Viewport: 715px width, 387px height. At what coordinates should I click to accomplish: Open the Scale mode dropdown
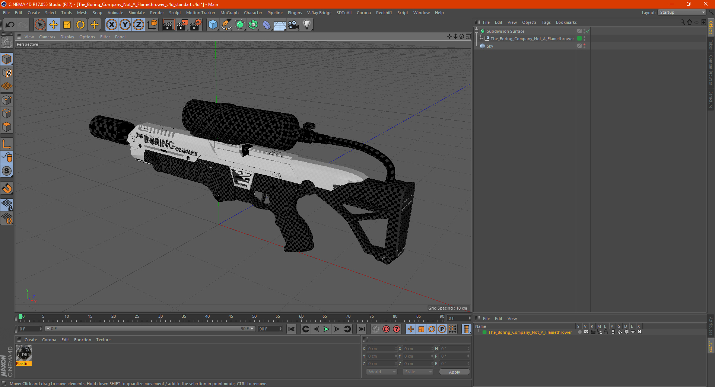click(418, 372)
